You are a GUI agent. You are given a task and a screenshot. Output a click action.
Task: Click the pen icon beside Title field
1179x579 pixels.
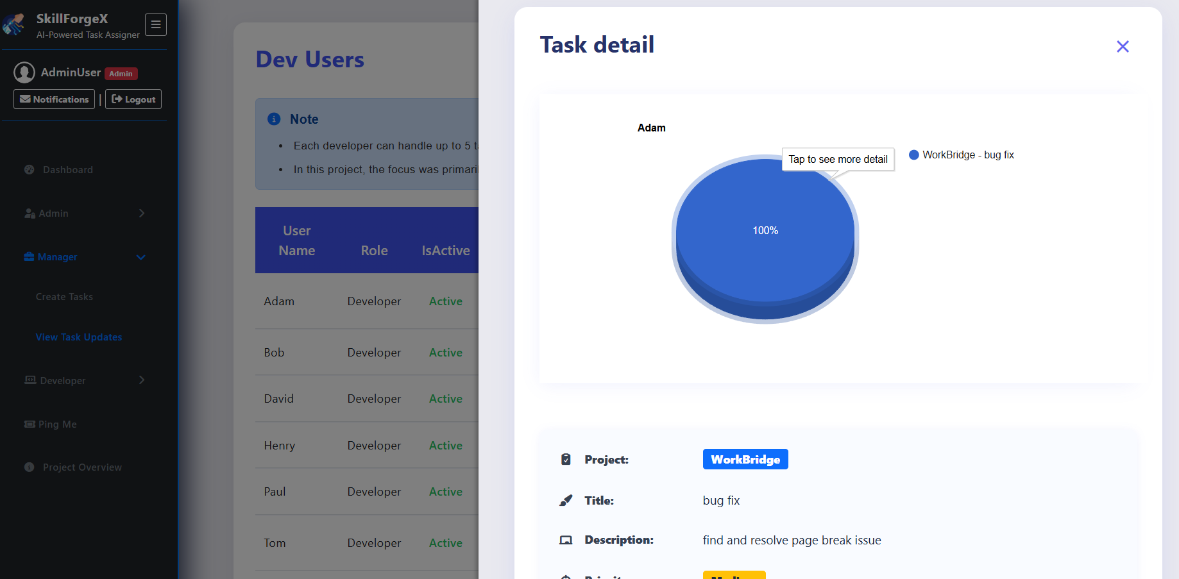click(x=565, y=500)
